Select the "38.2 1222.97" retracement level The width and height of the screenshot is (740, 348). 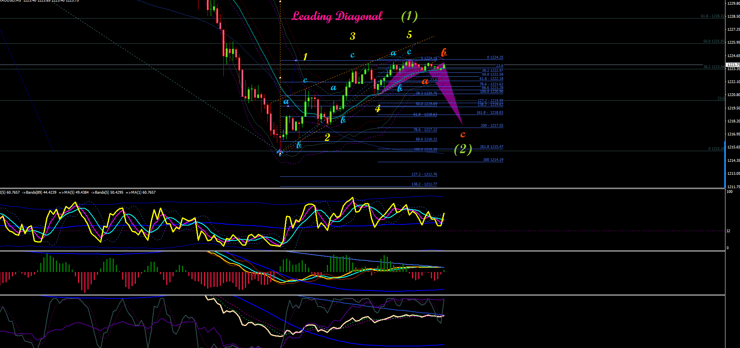(x=492, y=70)
